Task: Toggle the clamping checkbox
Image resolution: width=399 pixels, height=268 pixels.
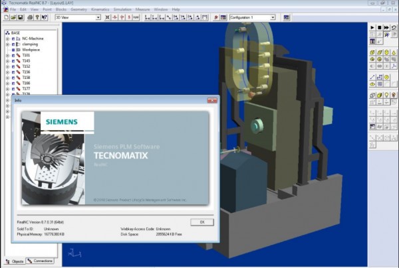Action: pyautogui.click(x=13, y=44)
